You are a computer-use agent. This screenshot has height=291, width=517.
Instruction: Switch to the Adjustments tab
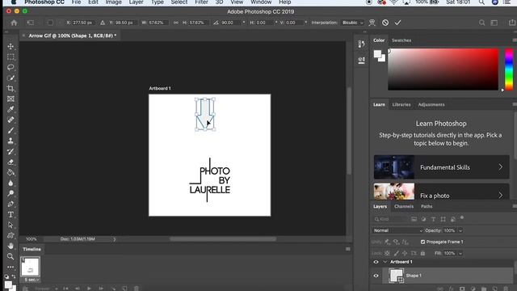click(x=431, y=104)
